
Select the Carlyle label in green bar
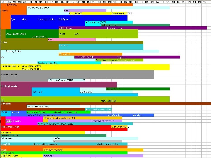77,34
